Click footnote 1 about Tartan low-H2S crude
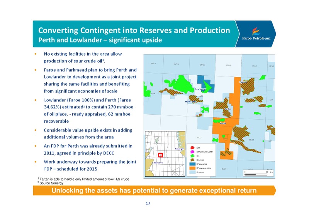This screenshot has height=218, width=309. pos(83,179)
